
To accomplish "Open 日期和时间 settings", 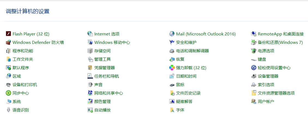I will 186,76.
